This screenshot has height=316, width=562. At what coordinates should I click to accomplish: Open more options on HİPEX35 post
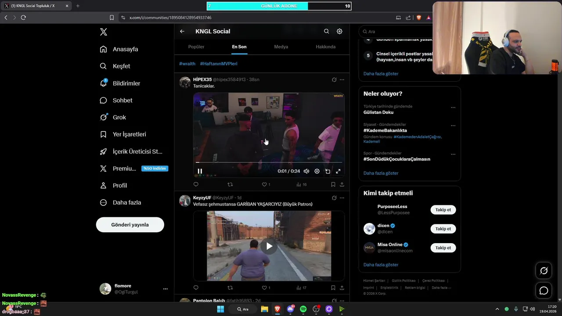coord(342,80)
